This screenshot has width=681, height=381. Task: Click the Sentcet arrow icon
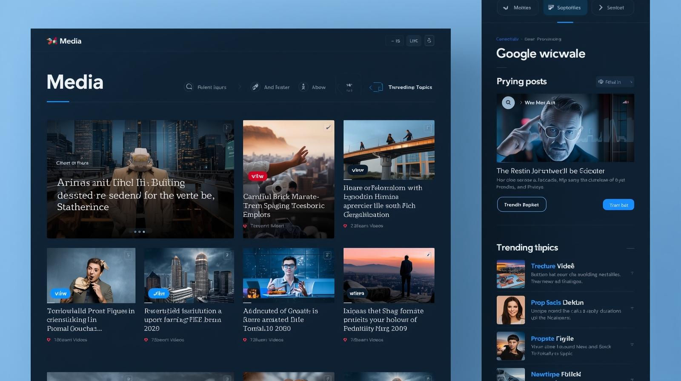pyautogui.click(x=601, y=8)
